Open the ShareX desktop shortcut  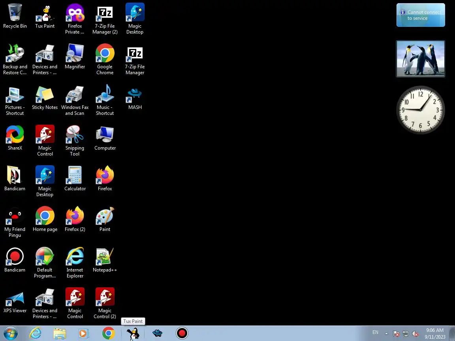(x=15, y=138)
